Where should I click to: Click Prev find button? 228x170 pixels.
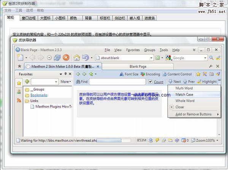pos(189,82)
